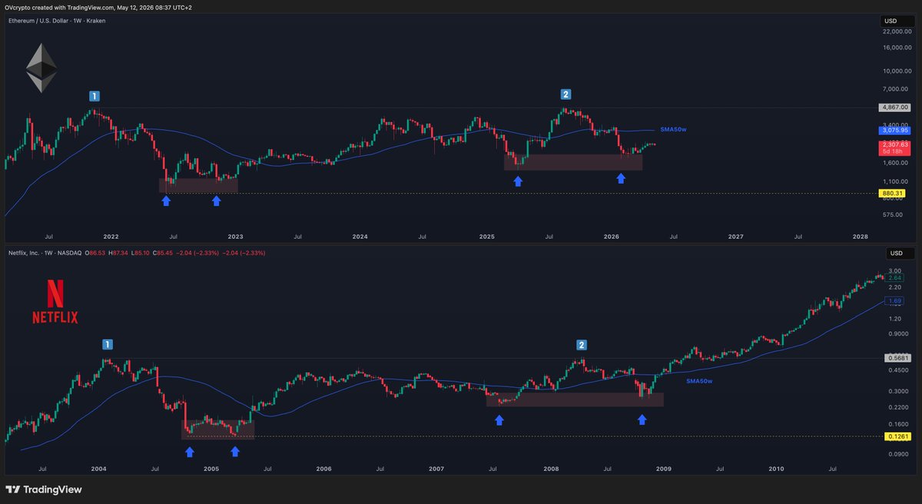Image resolution: width=922 pixels, height=504 pixels.
Task: Click the 2025 label on the time axis
Action: pos(486,237)
